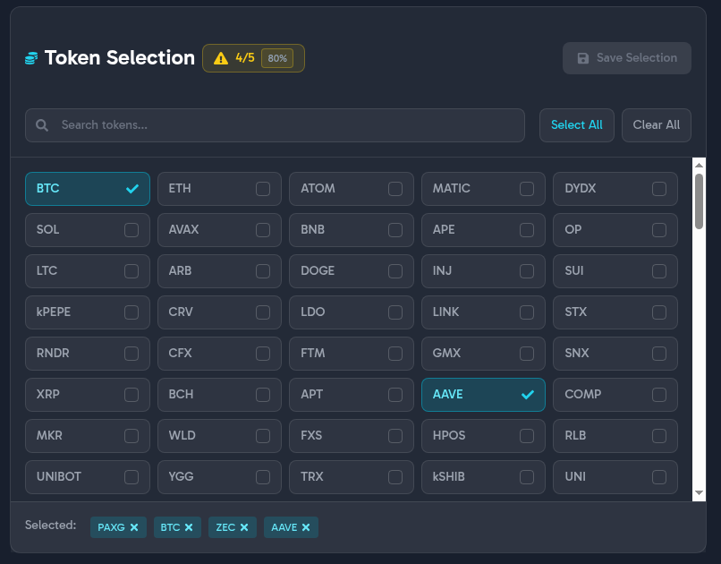
Task: Click the magnifying glass search icon
Action: pyautogui.click(x=42, y=125)
